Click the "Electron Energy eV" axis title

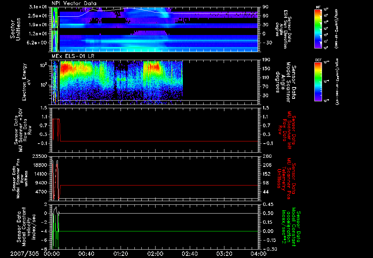pos(26,82)
